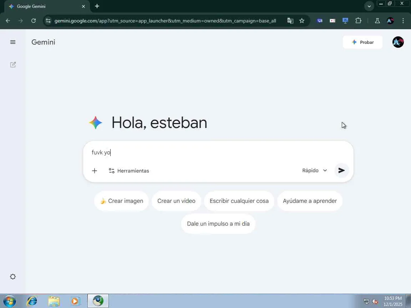Click the muted volume tray icon
The width and height of the screenshot is (411, 308).
pyautogui.click(x=375, y=302)
